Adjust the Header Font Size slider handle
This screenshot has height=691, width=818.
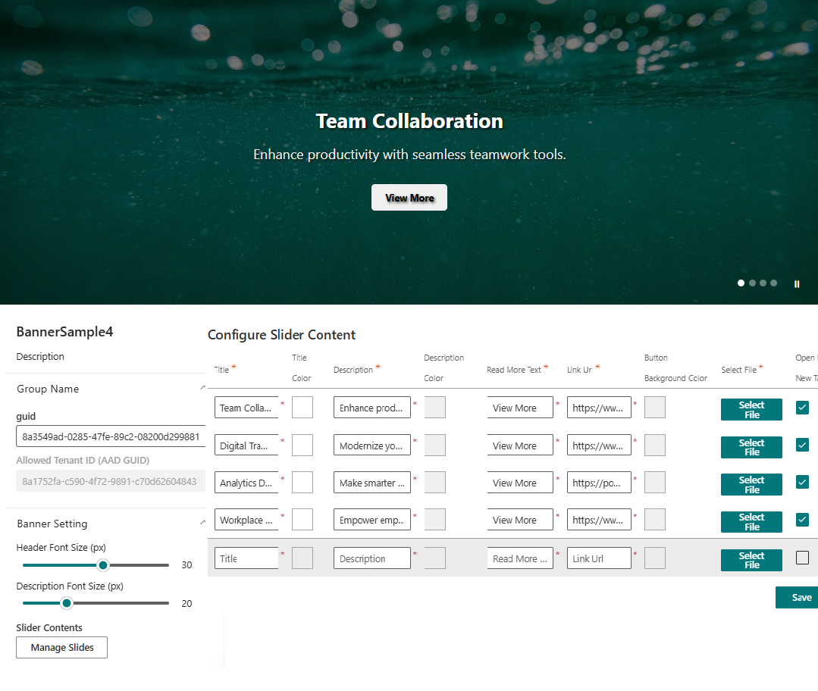pos(103,564)
